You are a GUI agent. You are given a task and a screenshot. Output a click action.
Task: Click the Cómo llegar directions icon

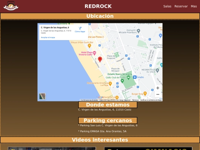click(80, 28)
